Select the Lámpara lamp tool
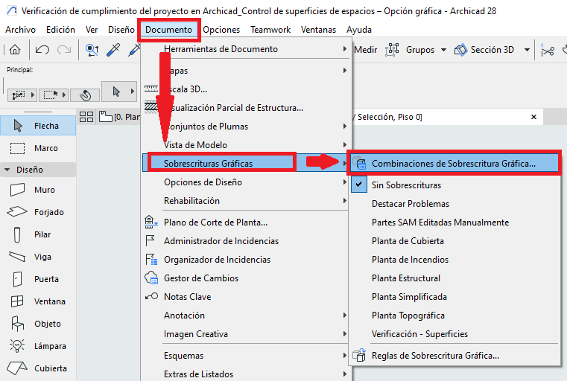Image resolution: width=567 pixels, height=381 pixels. click(37, 346)
